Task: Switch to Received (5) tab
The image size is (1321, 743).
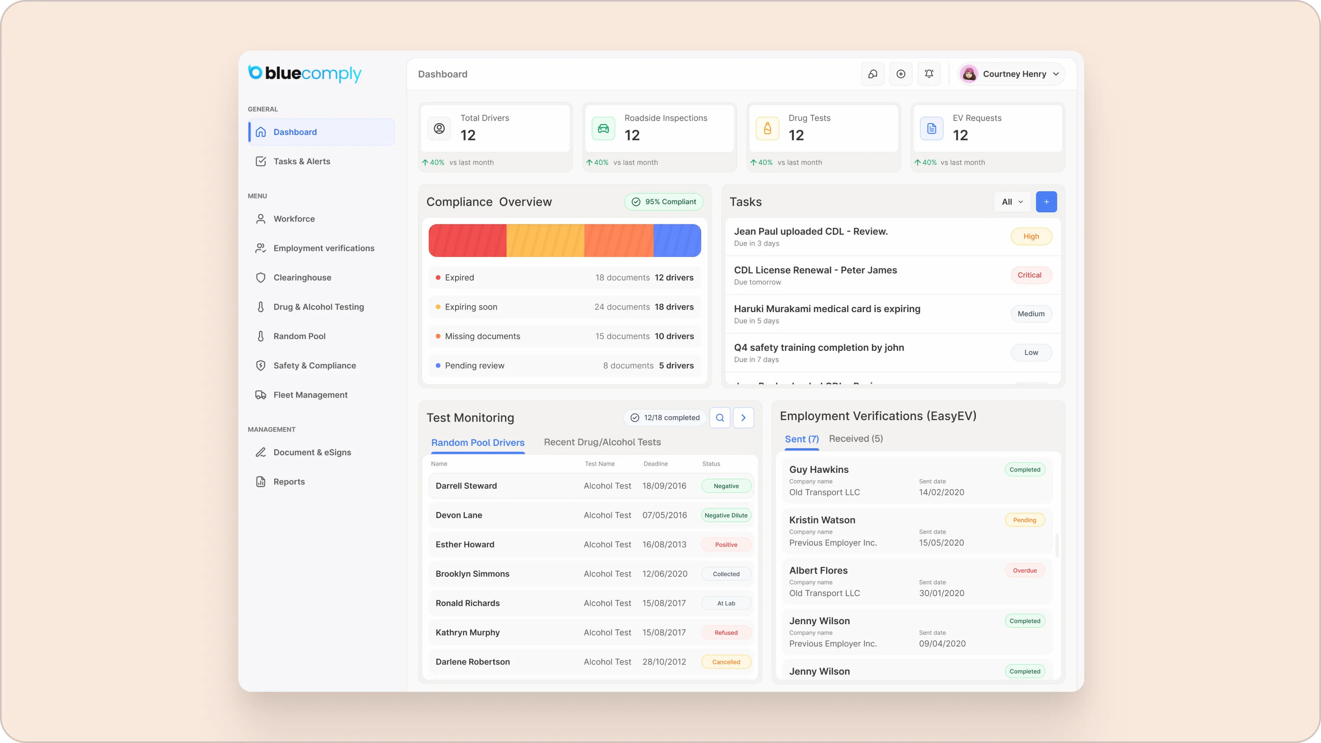Action: (855, 439)
